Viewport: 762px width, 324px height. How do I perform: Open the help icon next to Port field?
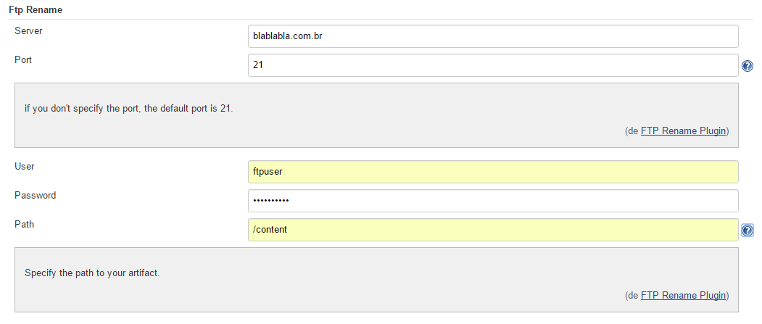(x=747, y=65)
